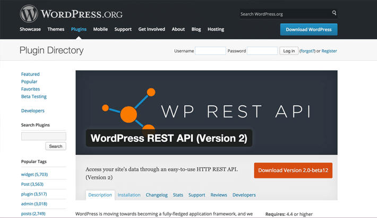Viewport: 377px width, 218px height.
Task: Open the Blog menu item
Action: 196,29
